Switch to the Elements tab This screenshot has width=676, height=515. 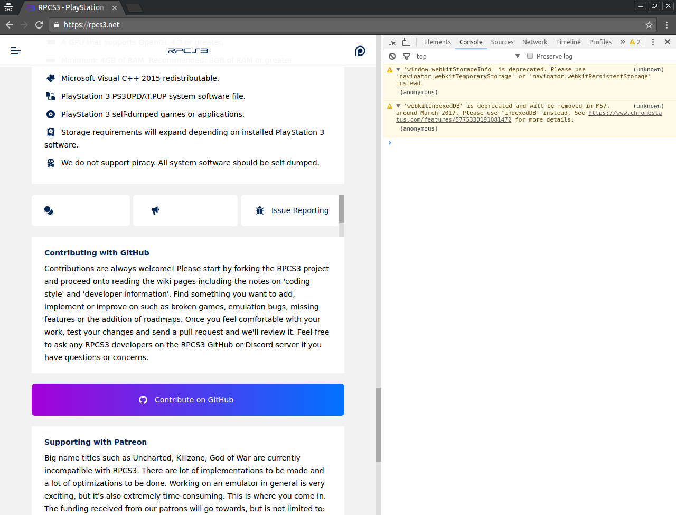click(x=437, y=42)
